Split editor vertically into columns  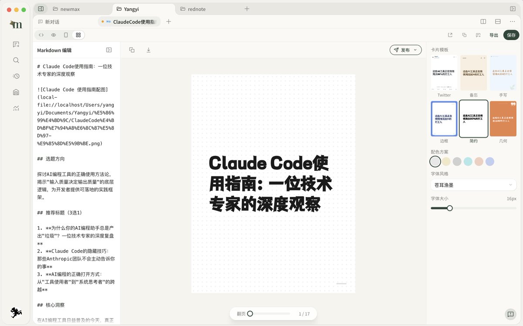click(x=483, y=22)
